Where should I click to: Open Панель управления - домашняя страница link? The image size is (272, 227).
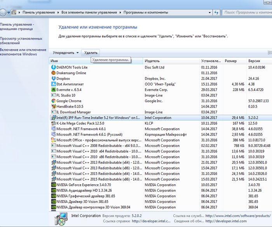[x=17, y=26]
